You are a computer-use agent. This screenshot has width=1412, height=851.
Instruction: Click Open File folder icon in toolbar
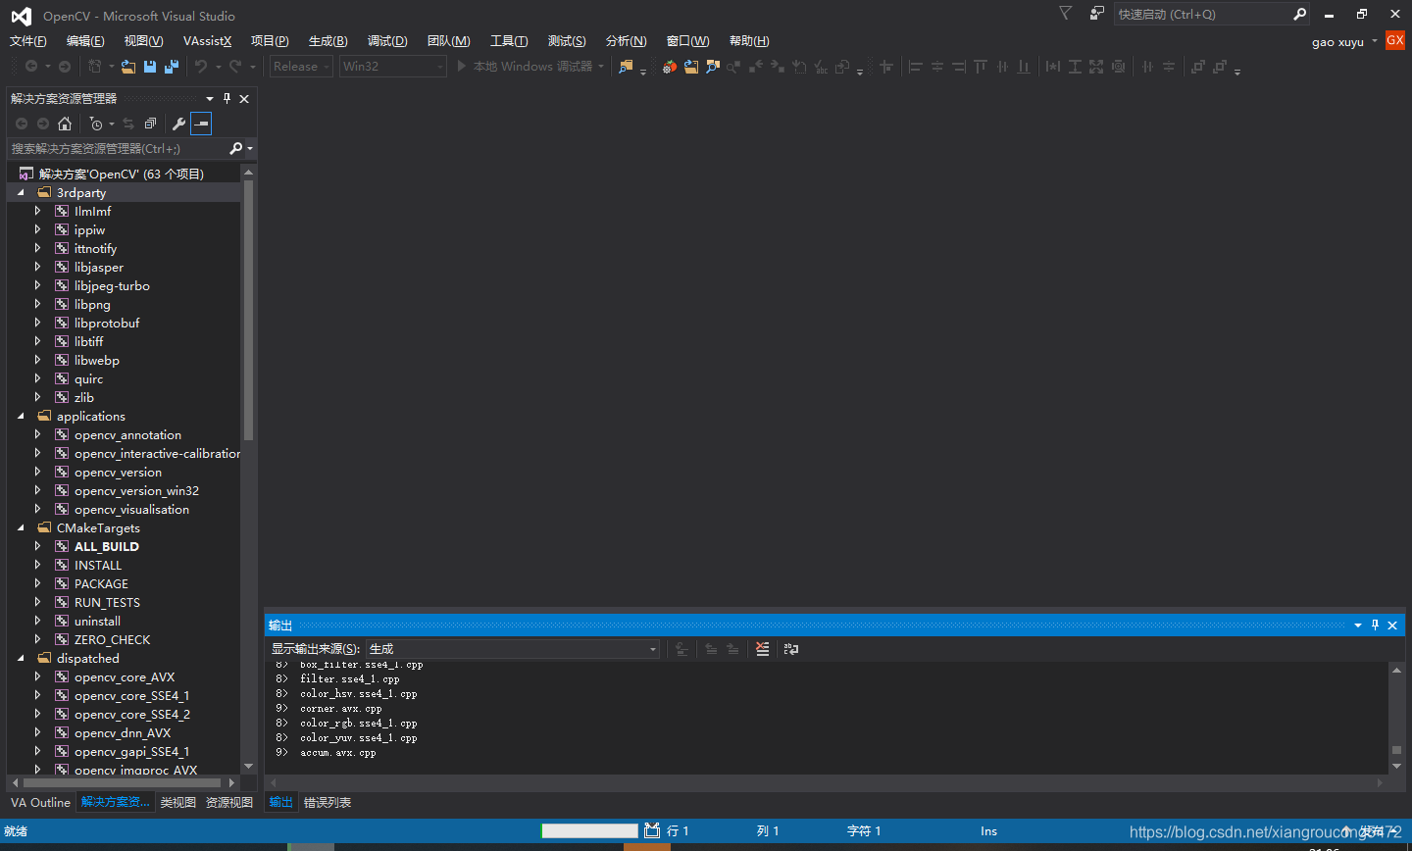click(x=128, y=67)
